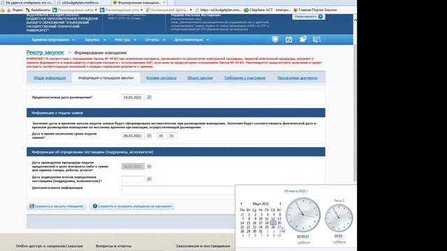Select day 19 in the taskbar calendar
The image size is (447, 251).
[x=273, y=223]
